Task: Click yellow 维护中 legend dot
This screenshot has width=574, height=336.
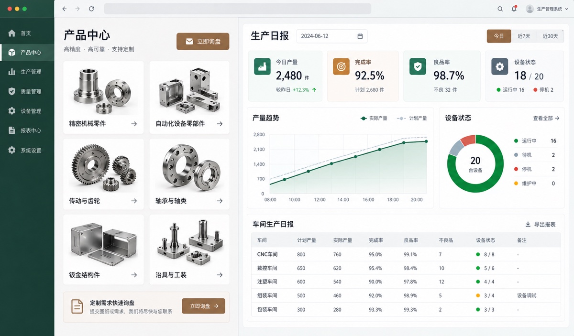Action: tap(516, 184)
